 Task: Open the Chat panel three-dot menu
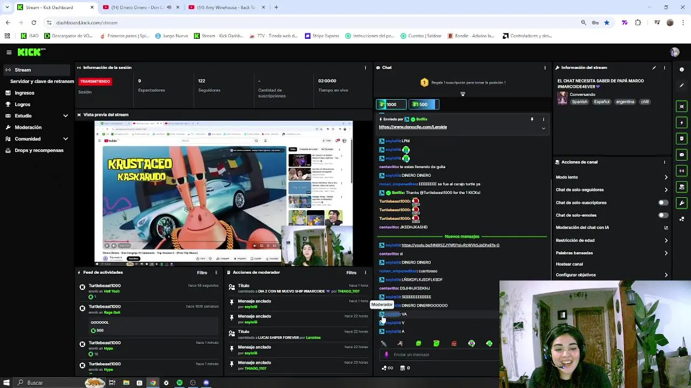coord(545,68)
